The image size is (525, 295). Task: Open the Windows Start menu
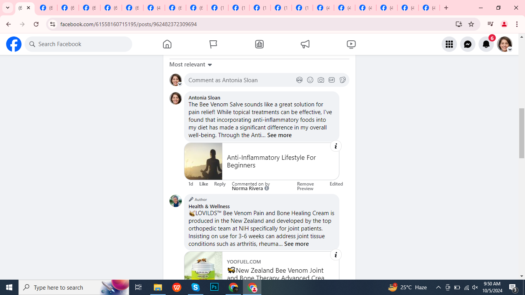click(x=9, y=287)
